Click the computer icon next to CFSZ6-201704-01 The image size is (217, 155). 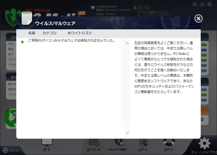(x=93, y=8)
